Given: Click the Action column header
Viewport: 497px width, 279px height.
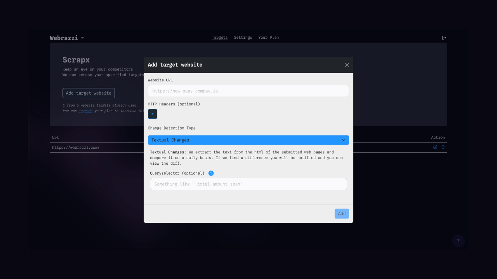Looking at the screenshot, I should click(x=438, y=138).
